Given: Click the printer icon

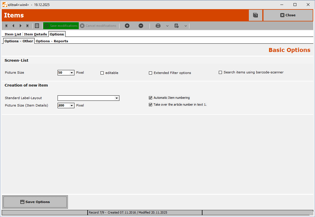Looking at the screenshot, I should tap(158, 26).
